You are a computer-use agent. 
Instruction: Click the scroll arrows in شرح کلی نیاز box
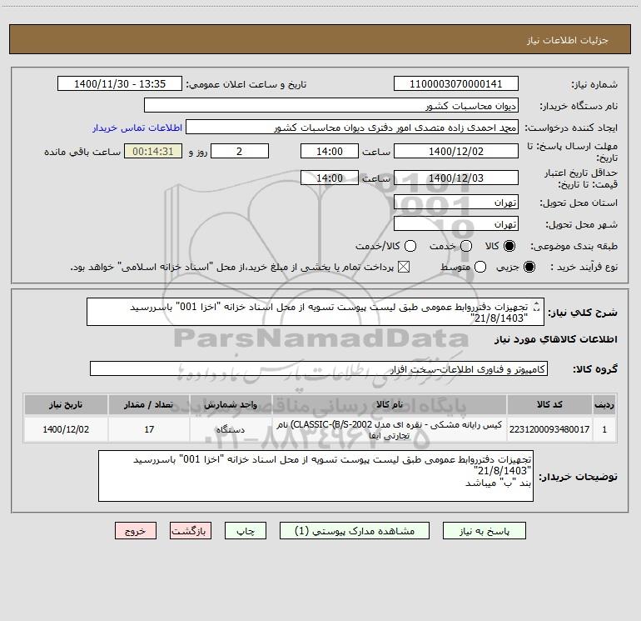coord(537,307)
